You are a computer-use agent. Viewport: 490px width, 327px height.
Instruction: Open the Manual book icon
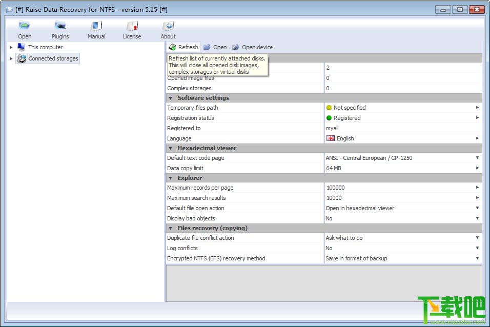[x=96, y=26]
